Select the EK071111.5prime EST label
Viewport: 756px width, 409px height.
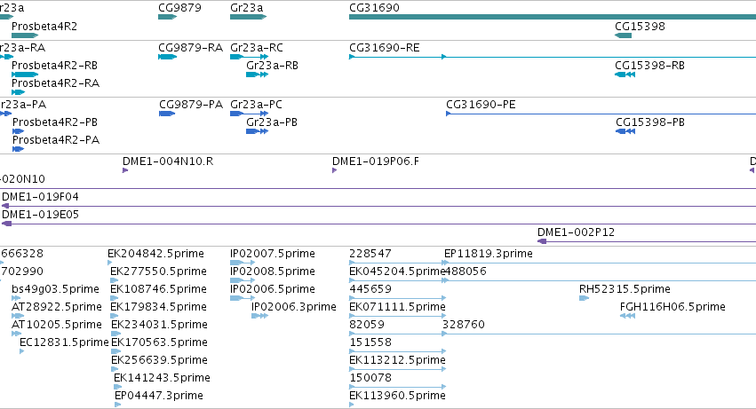pyautogui.click(x=397, y=307)
